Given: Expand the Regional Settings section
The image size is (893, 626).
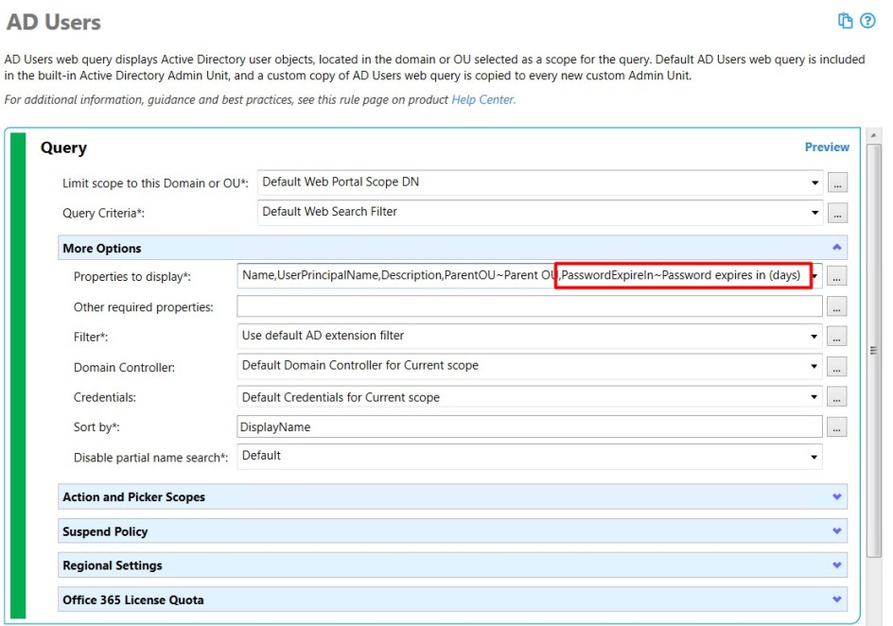Looking at the screenshot, I should (x=453, y=565).
